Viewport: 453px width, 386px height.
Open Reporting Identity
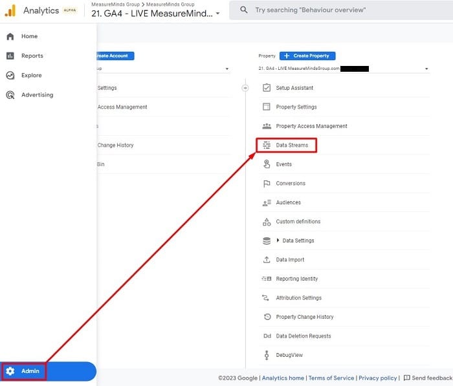click(296, 279)
